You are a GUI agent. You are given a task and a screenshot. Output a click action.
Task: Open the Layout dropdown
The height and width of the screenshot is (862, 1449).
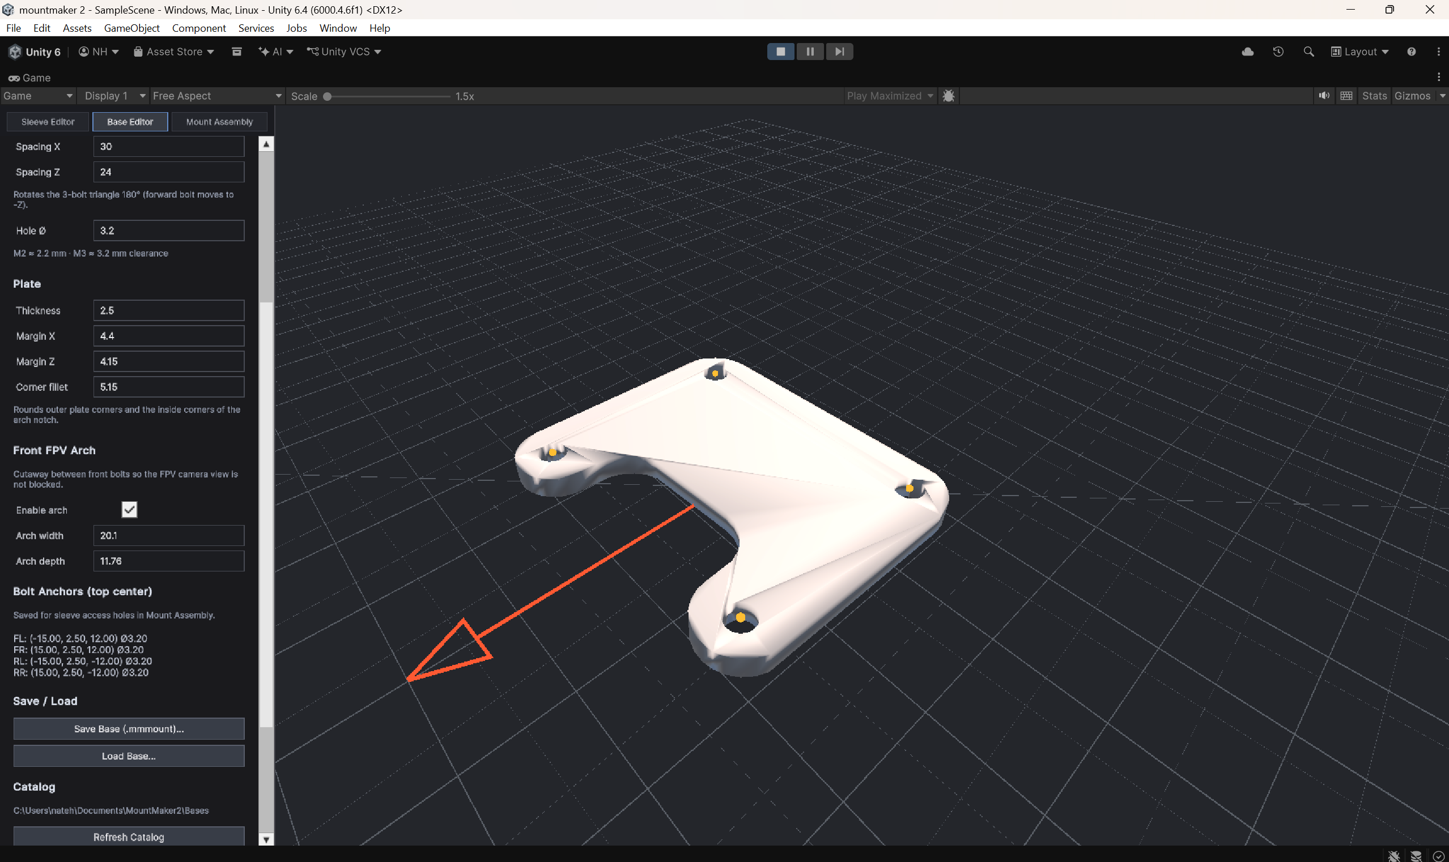1359,52
